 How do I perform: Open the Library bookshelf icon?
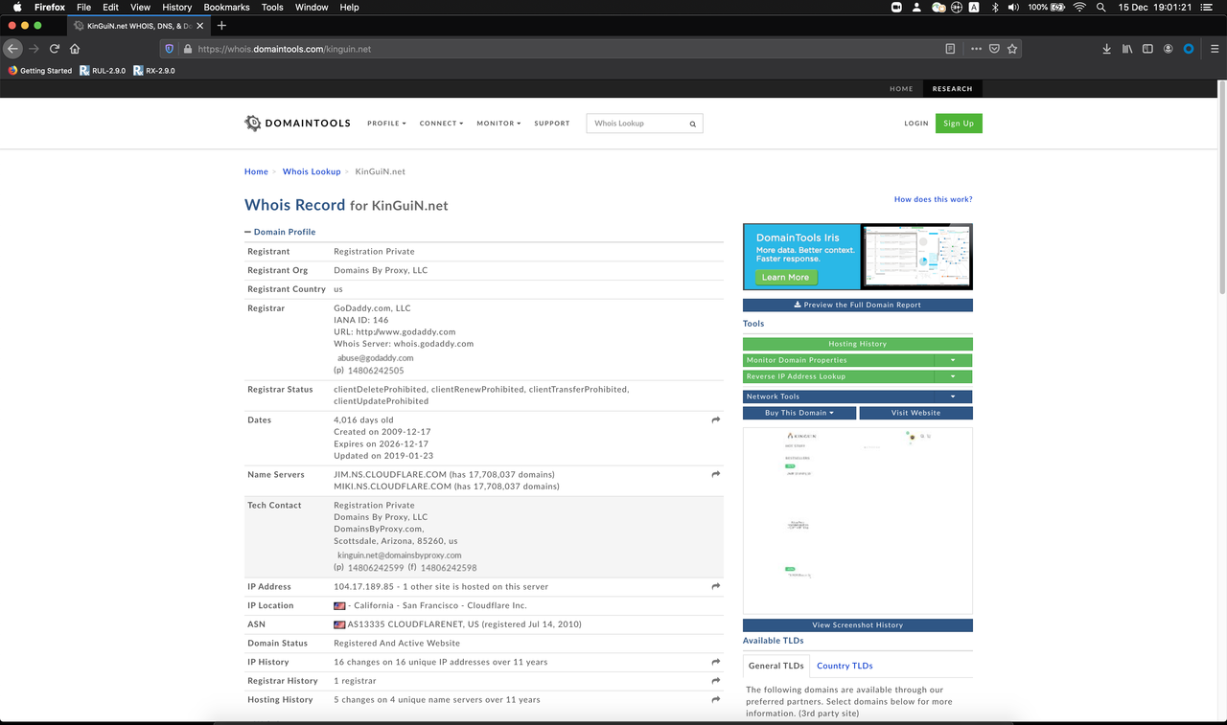pos(1128,49)
